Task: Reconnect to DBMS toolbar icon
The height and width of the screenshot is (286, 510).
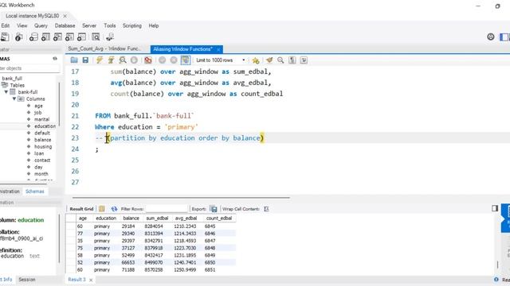Action: click(110, 37)
